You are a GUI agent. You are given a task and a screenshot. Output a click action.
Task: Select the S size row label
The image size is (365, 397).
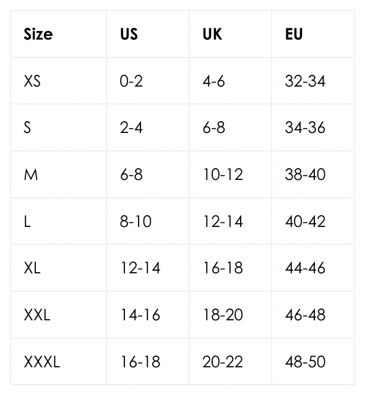27,127
